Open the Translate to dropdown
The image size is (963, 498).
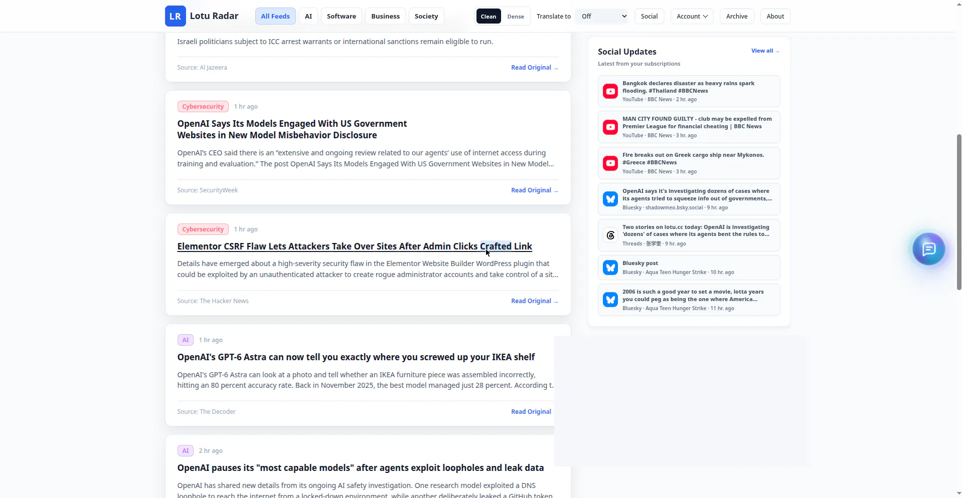click(x=602, y=16)
